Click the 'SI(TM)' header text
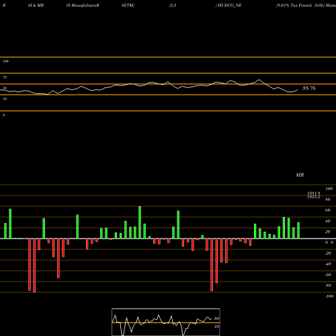 click(x=128, y=5)
